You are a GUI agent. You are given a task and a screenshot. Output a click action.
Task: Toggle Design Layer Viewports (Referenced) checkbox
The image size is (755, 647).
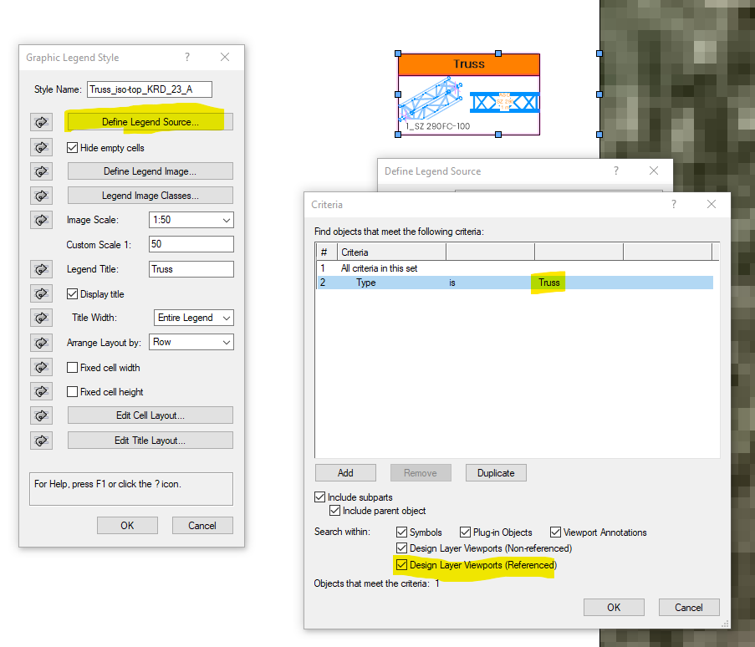point(402,566)
